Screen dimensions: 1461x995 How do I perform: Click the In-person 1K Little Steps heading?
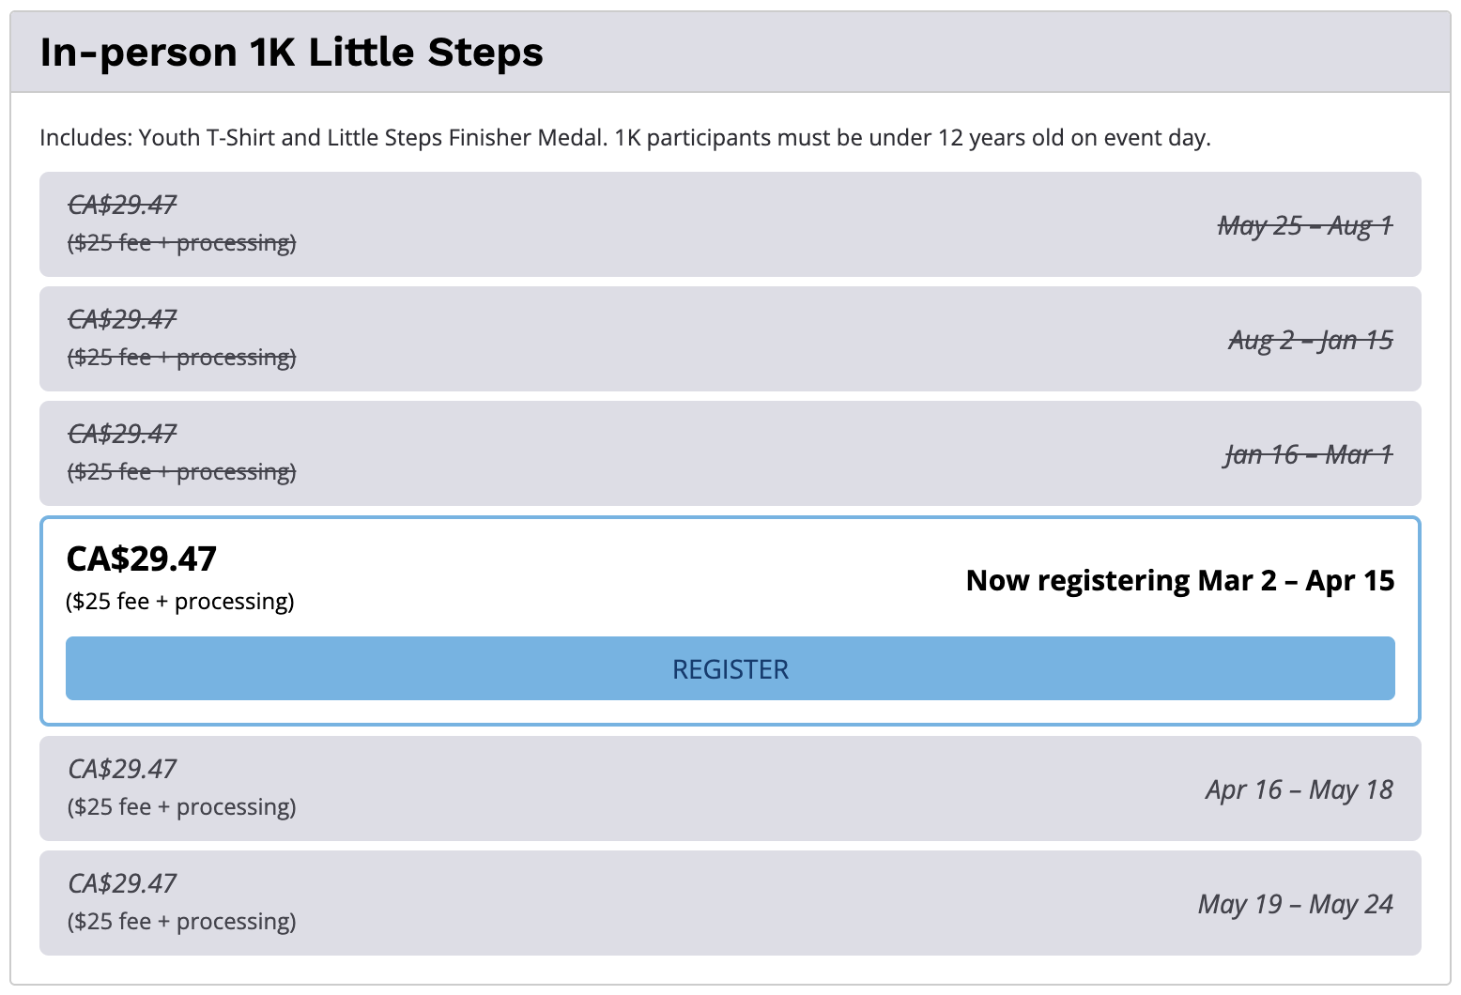click(291, 53)
